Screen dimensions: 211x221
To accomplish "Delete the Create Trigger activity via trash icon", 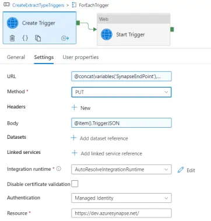I will (x=12, y=38).
